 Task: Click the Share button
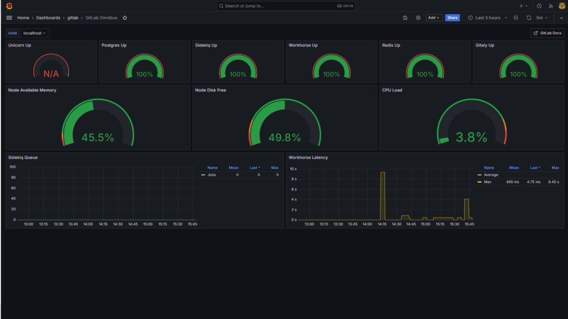453,18
